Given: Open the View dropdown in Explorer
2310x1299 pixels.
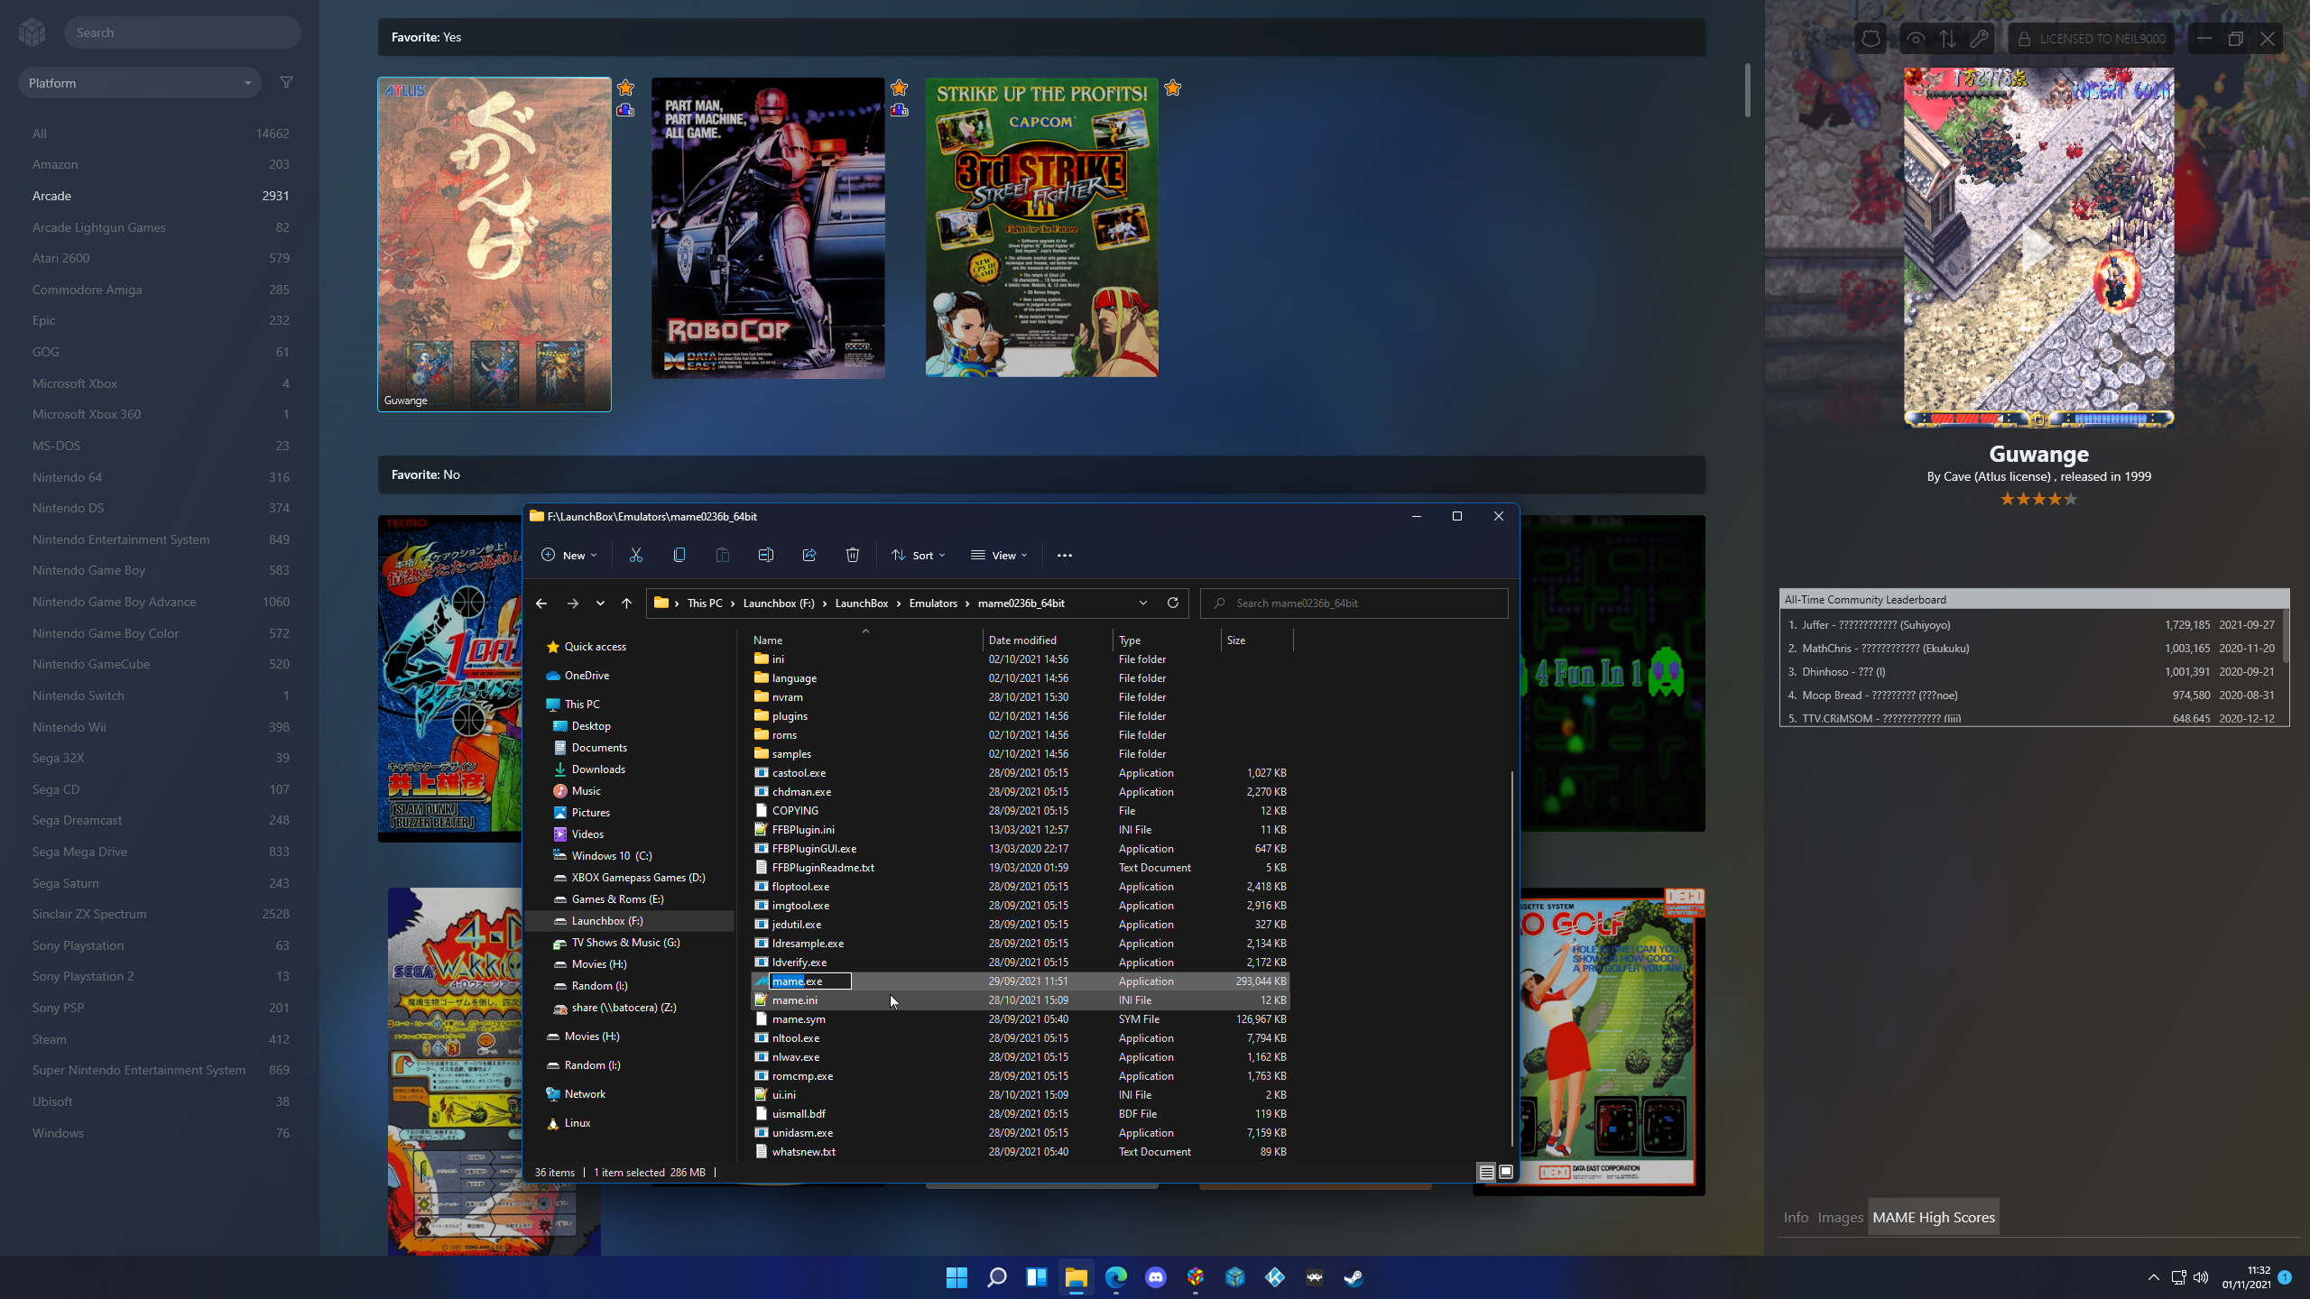Looking at the screenshot, I should (999, 555).
